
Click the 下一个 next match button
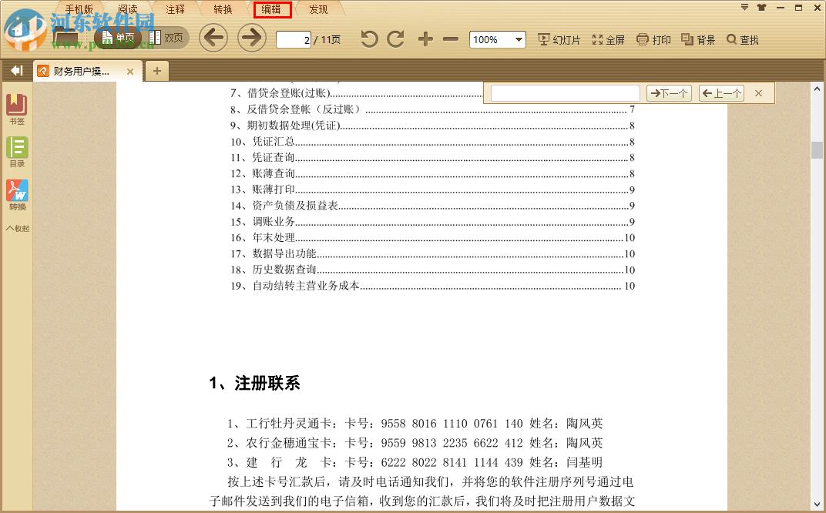(x=669, y=92)
